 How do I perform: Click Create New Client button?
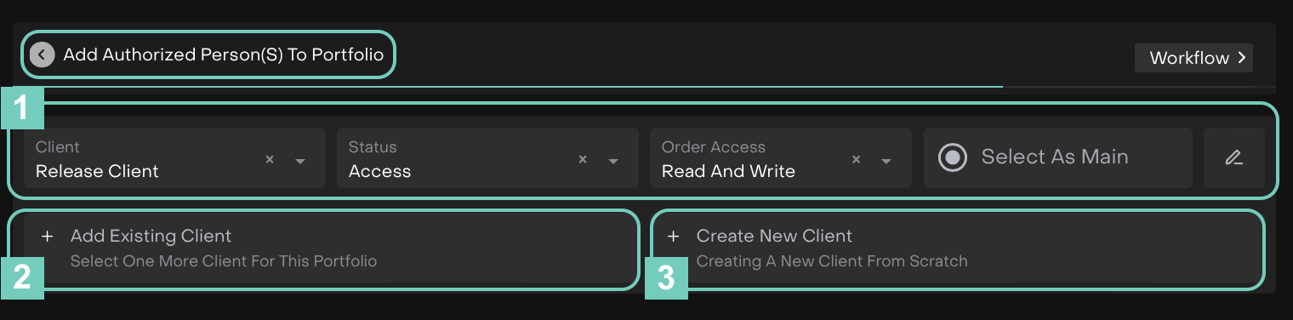click(x=957, y=248)
